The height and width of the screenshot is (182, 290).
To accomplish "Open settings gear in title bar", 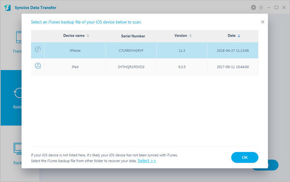I will [x=253, y=7].
